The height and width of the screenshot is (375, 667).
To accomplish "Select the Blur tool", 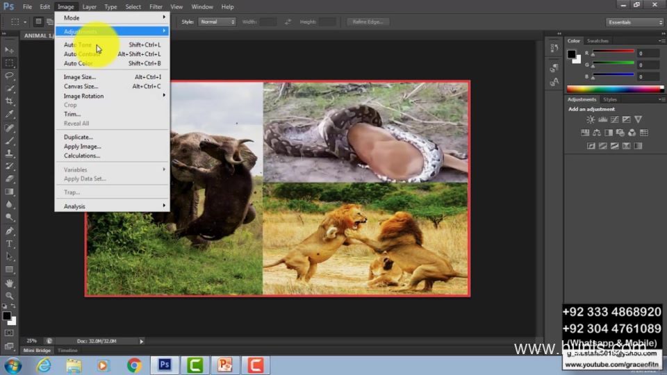I will [x=9, y=204].
